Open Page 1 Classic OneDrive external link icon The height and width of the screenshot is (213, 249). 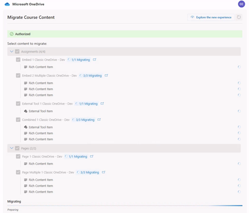pos(92,156)
